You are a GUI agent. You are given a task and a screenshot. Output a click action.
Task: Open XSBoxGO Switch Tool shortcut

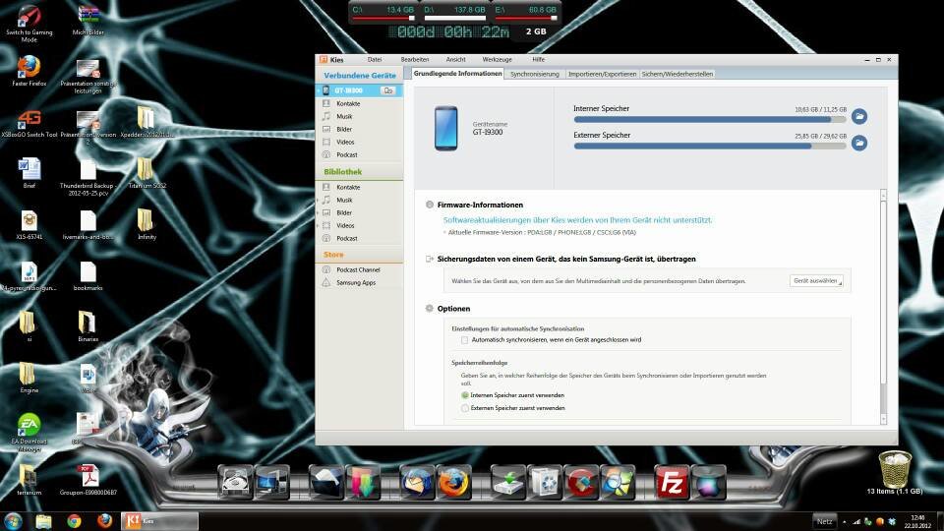[29, 124]
